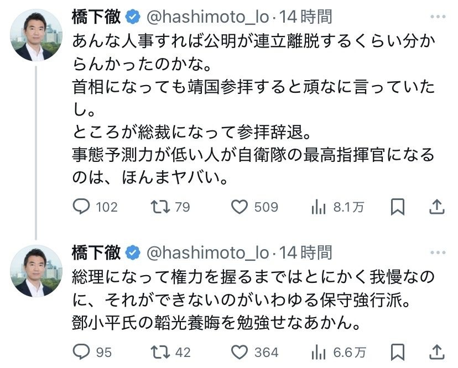Open profile picture on the first tweet
Image resolution: width=458 pixels, height=368 pixels.
(x=36, y=35)
